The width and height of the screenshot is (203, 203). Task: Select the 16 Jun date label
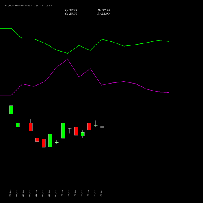[x=88, y=193]
